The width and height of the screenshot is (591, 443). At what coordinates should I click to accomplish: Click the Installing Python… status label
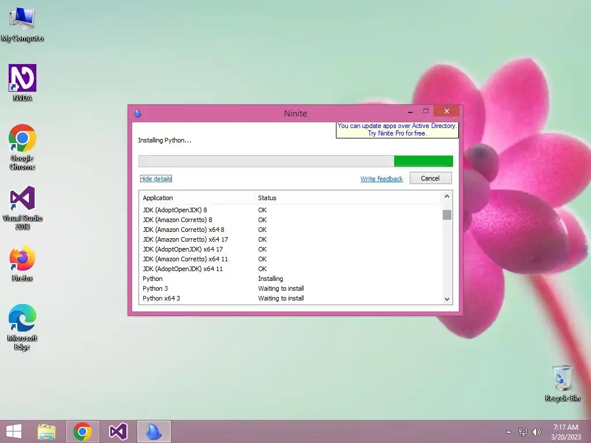164,140
